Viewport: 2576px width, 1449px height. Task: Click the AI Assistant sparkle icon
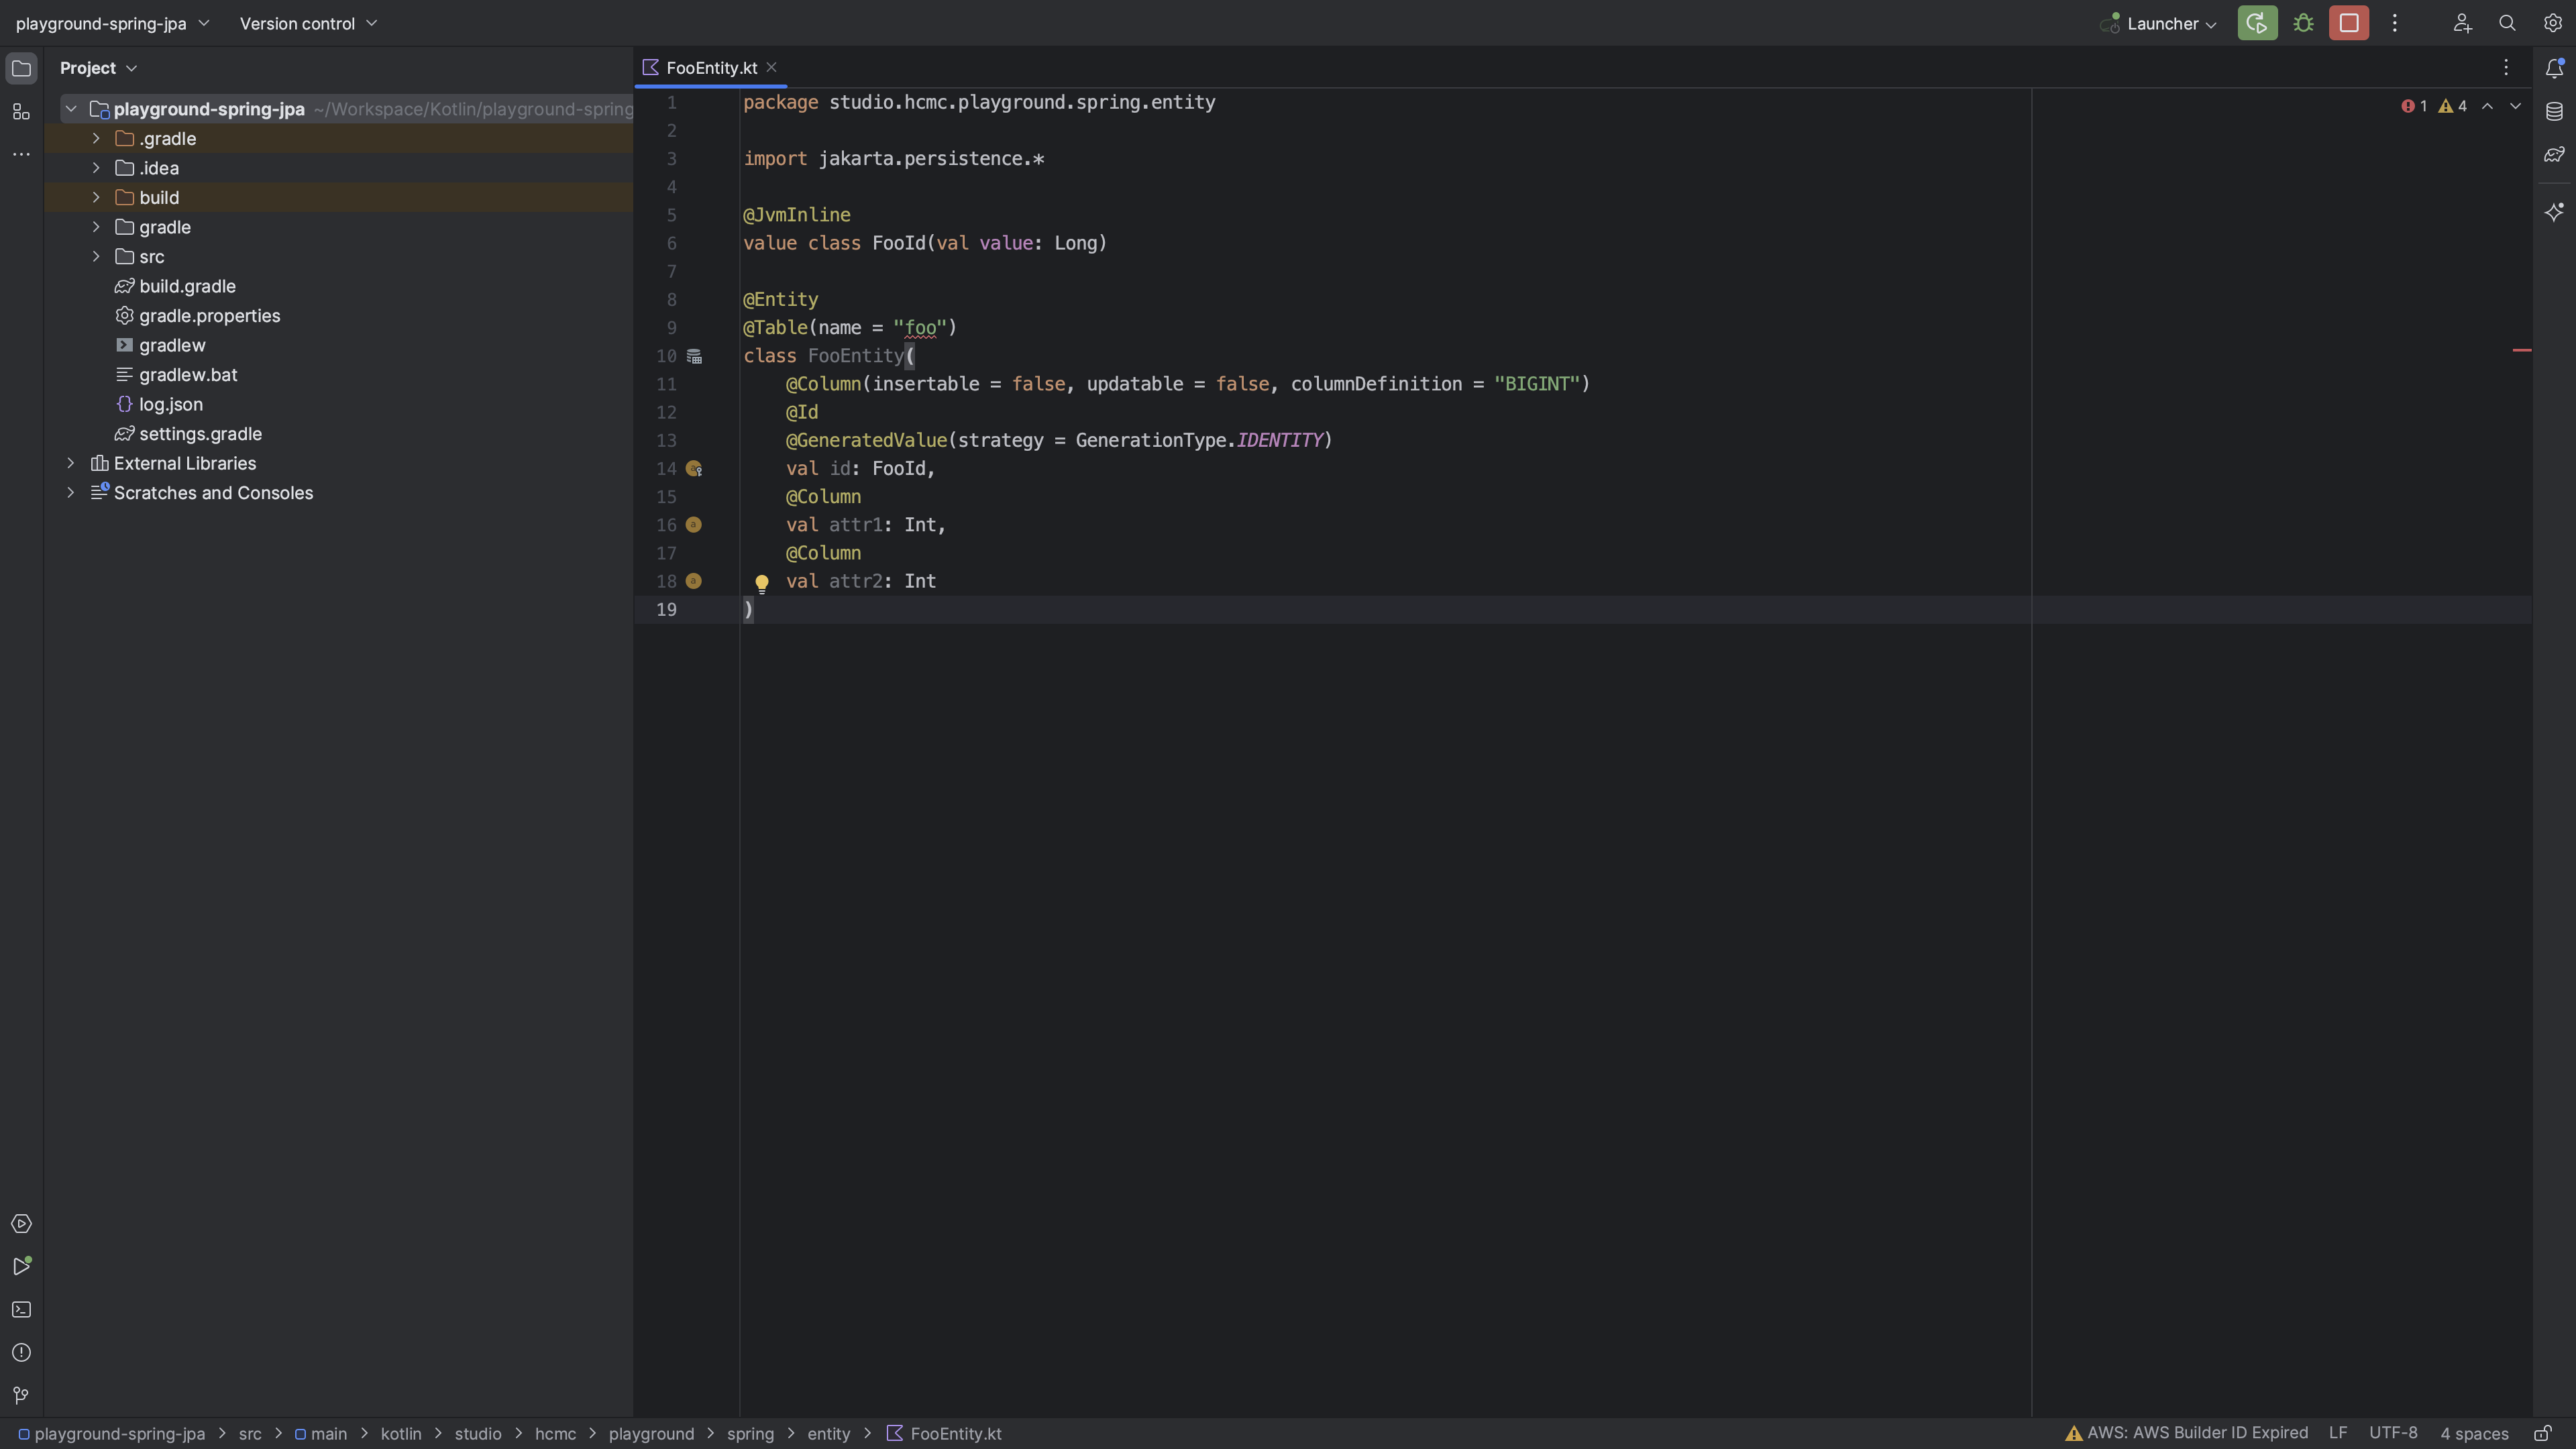pos(2554,212)
